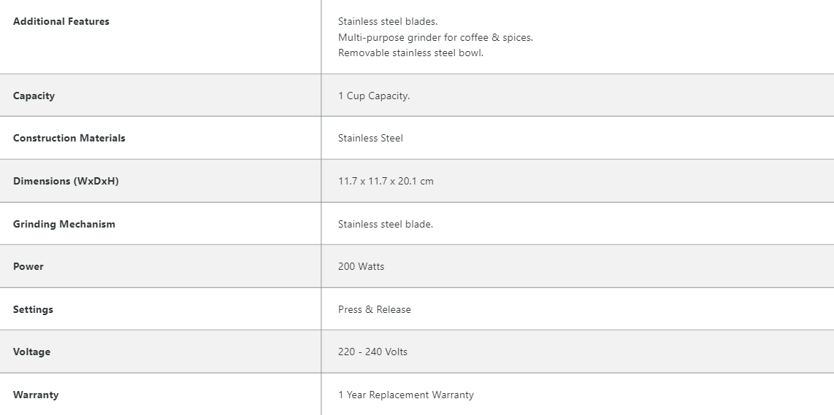834x415 pixels.
Task: Select the "Stainless steel blades." text line
Action: pos(388,22)
